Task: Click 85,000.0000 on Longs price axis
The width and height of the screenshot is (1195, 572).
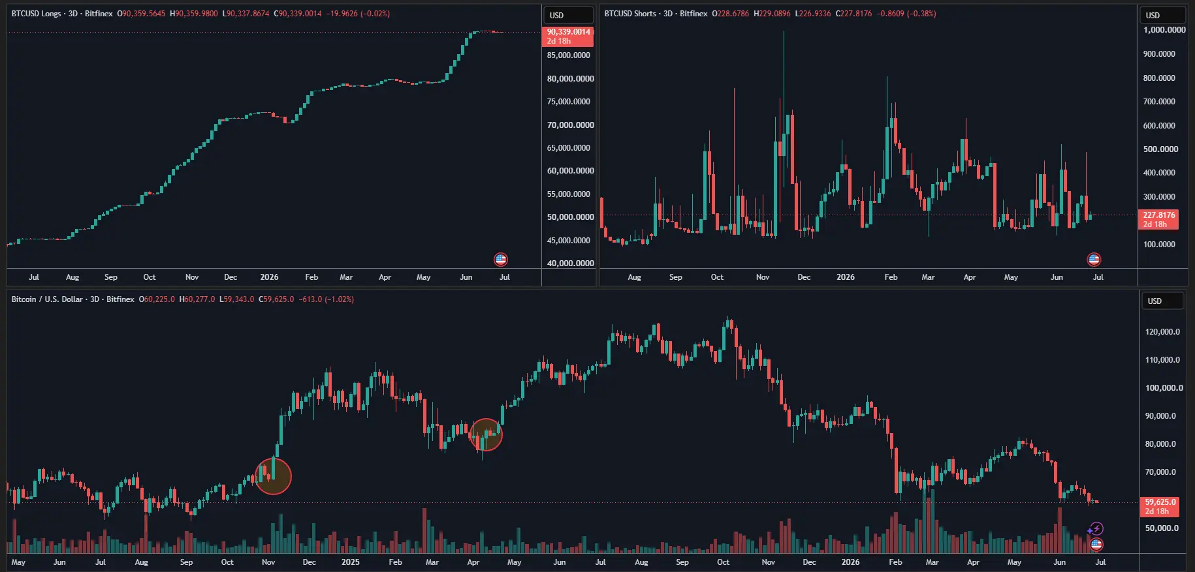Action: pos(568,55)
